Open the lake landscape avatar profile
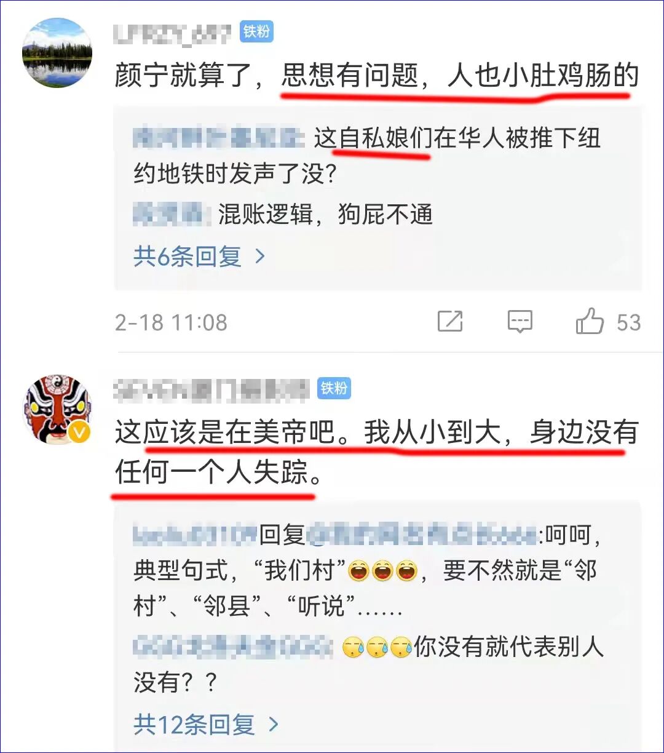Image resolution: width=664 pixels, height=753 pixels. coord(57,53)
